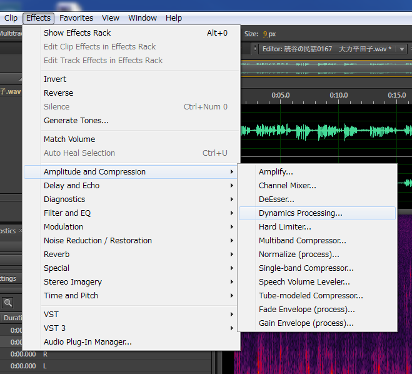
Task: Open Audio Plug-In Manager
Action: point(131,342)
